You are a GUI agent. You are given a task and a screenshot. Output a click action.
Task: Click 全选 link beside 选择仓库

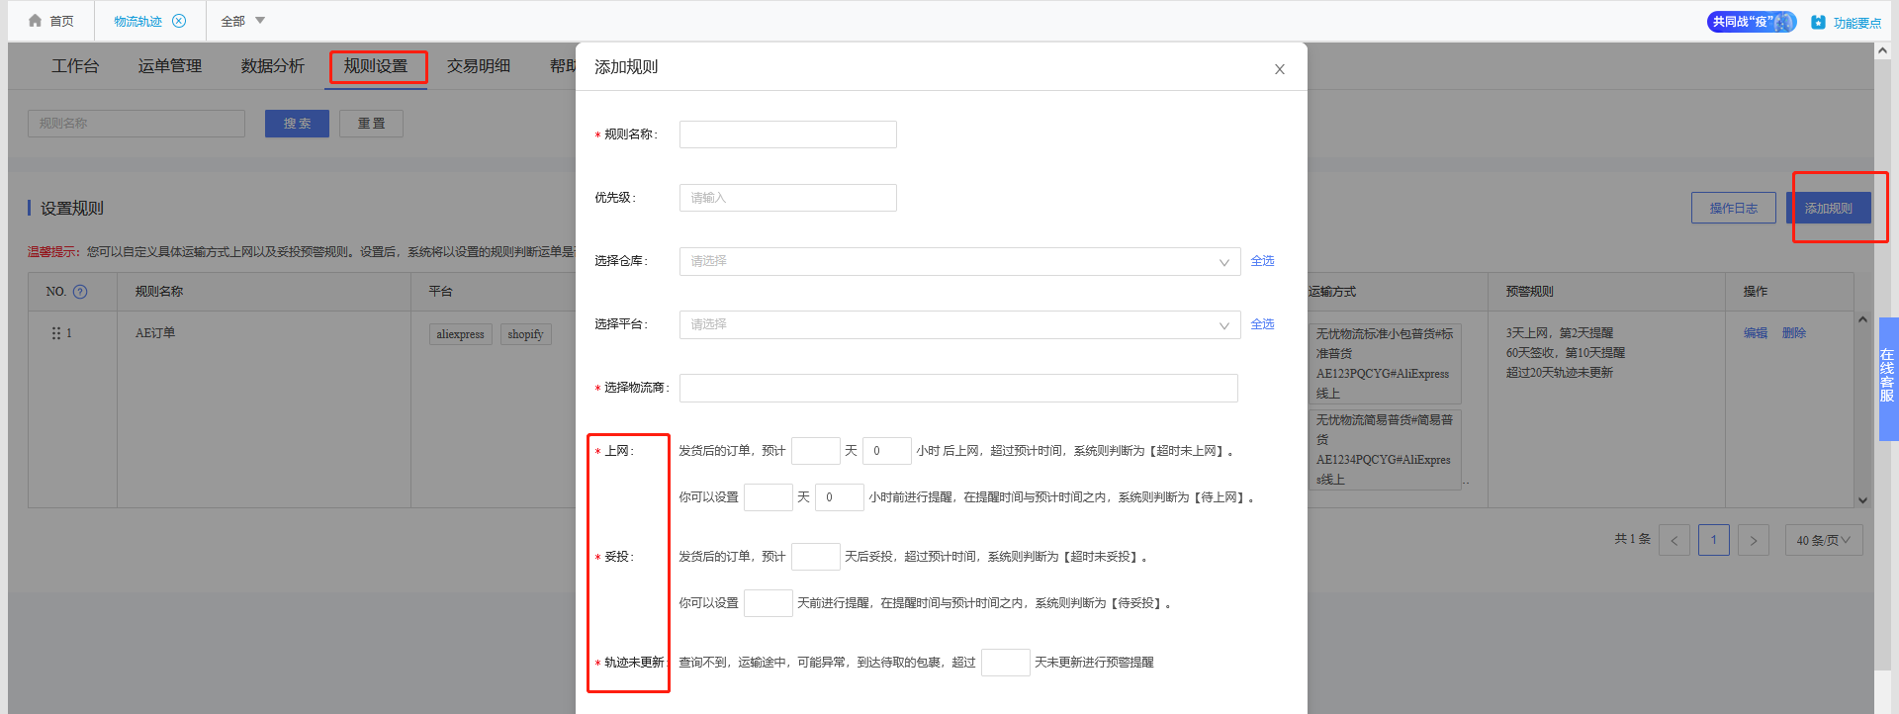[1262, 261]
